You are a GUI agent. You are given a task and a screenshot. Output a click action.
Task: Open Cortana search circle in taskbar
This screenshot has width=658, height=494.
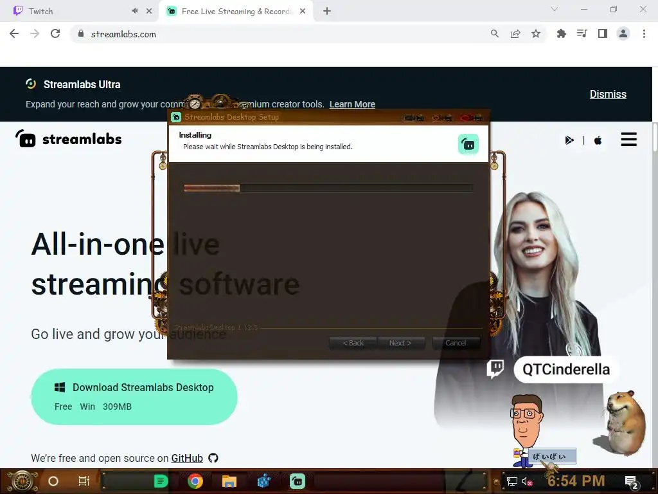tap(53, 481)
